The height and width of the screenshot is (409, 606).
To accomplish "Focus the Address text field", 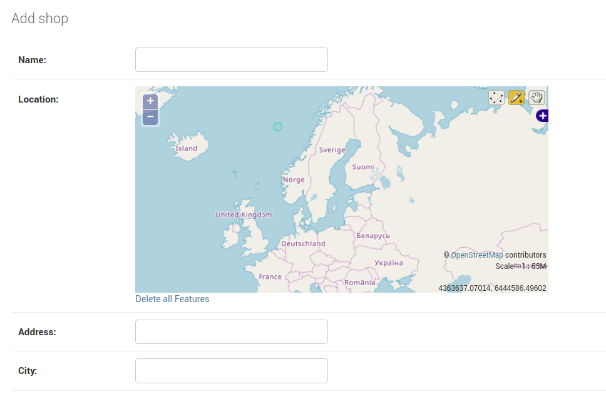I will point(231,332).
